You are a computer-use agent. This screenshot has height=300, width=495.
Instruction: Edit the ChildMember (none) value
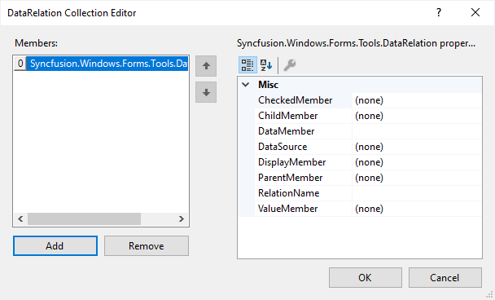coord(417,116)
